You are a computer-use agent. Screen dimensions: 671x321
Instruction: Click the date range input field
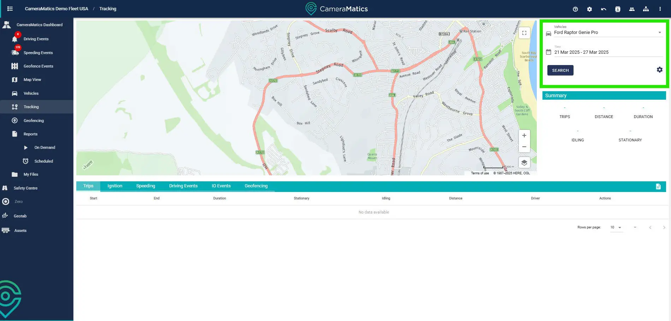tap(608, 52)
